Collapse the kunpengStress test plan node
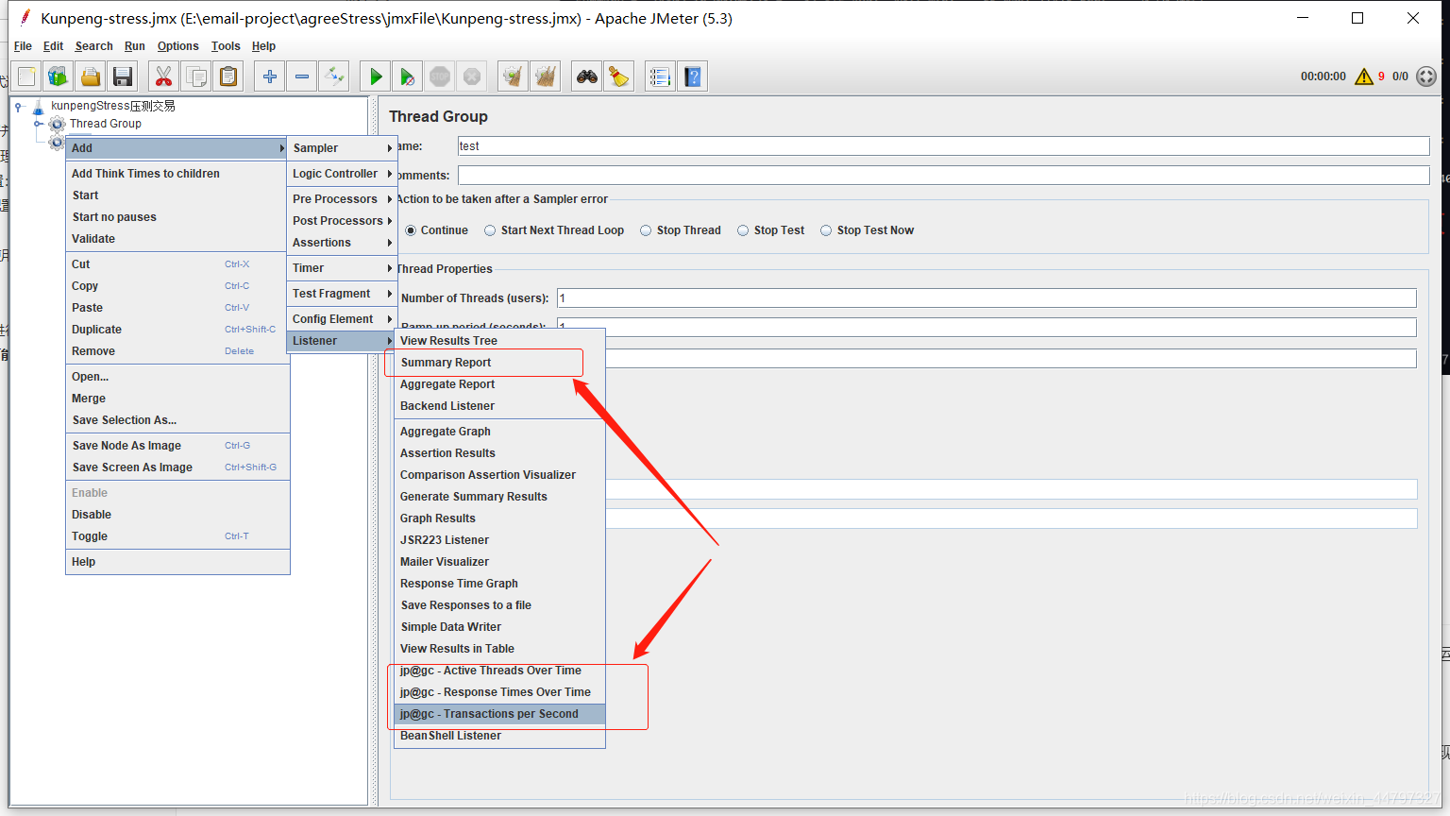 18,107
